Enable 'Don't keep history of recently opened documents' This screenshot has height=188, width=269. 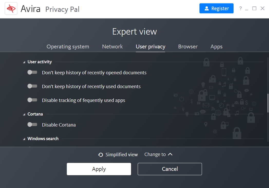(x=32, y=72)
